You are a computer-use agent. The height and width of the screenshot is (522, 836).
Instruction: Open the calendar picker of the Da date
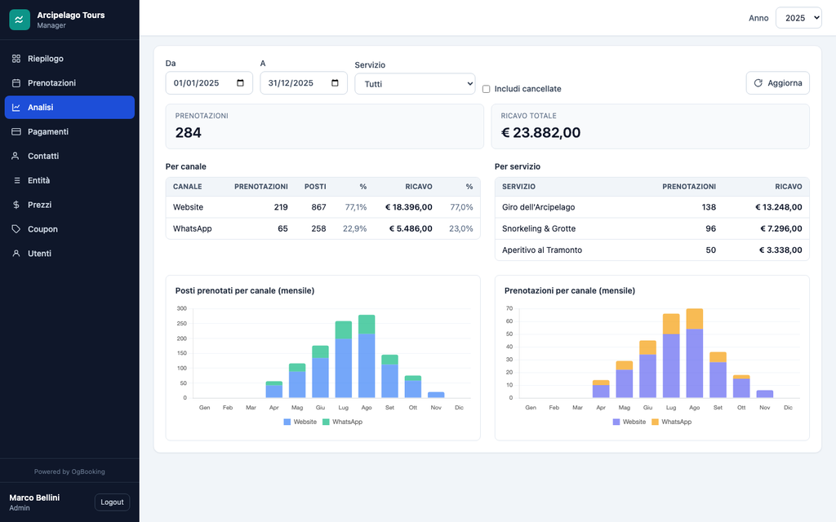click(241, 83)
